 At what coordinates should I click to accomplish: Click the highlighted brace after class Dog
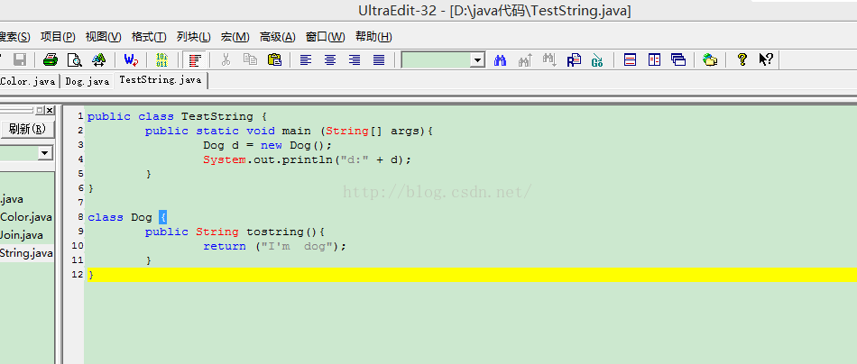[x=162, y=217]
